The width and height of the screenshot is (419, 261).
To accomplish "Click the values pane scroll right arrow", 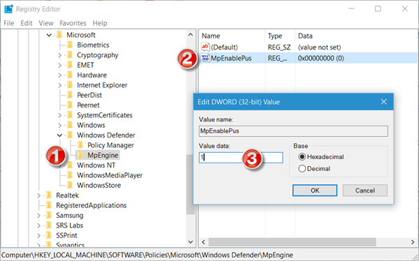I will 413,242.
